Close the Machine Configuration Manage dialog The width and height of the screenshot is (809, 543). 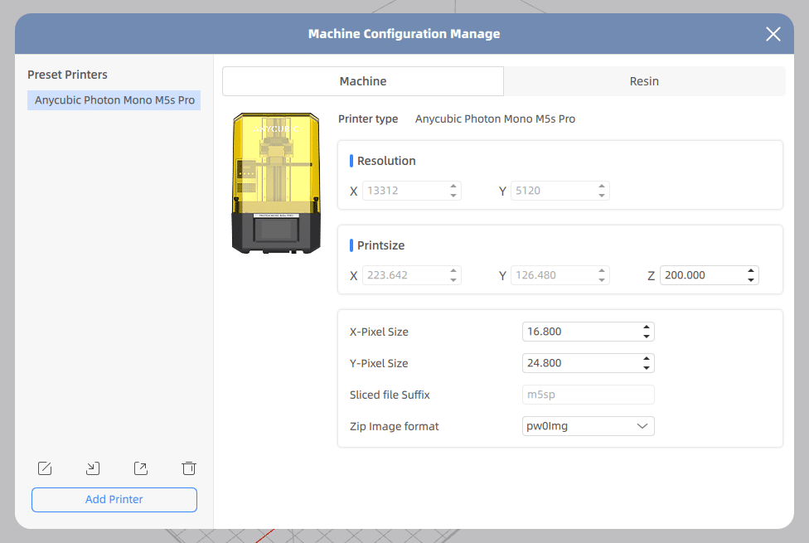pyautogui.click(x=773, y=34)
